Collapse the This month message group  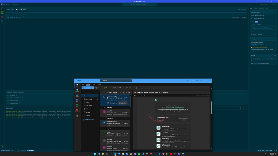[x=104, y=118]
